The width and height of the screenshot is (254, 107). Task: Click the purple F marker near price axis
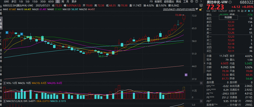click(186, 75)
